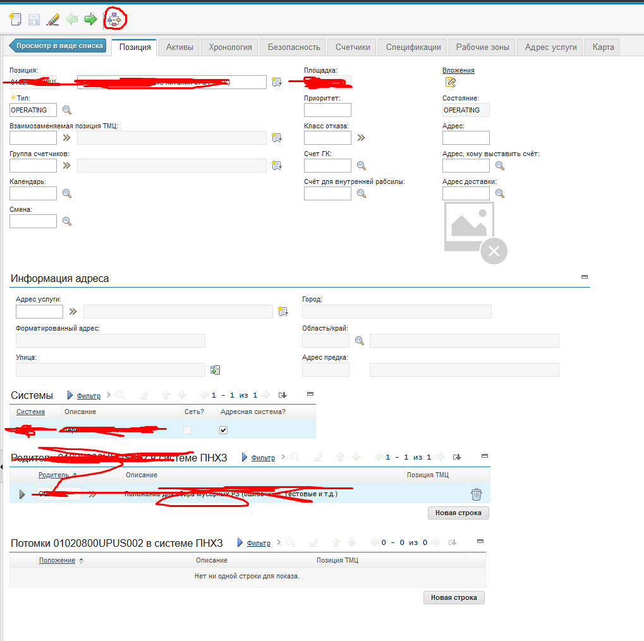The width and height of the screenshot is (644, 641).
Task: Open long description for Группа счетчиков
Action: [277, 166]
